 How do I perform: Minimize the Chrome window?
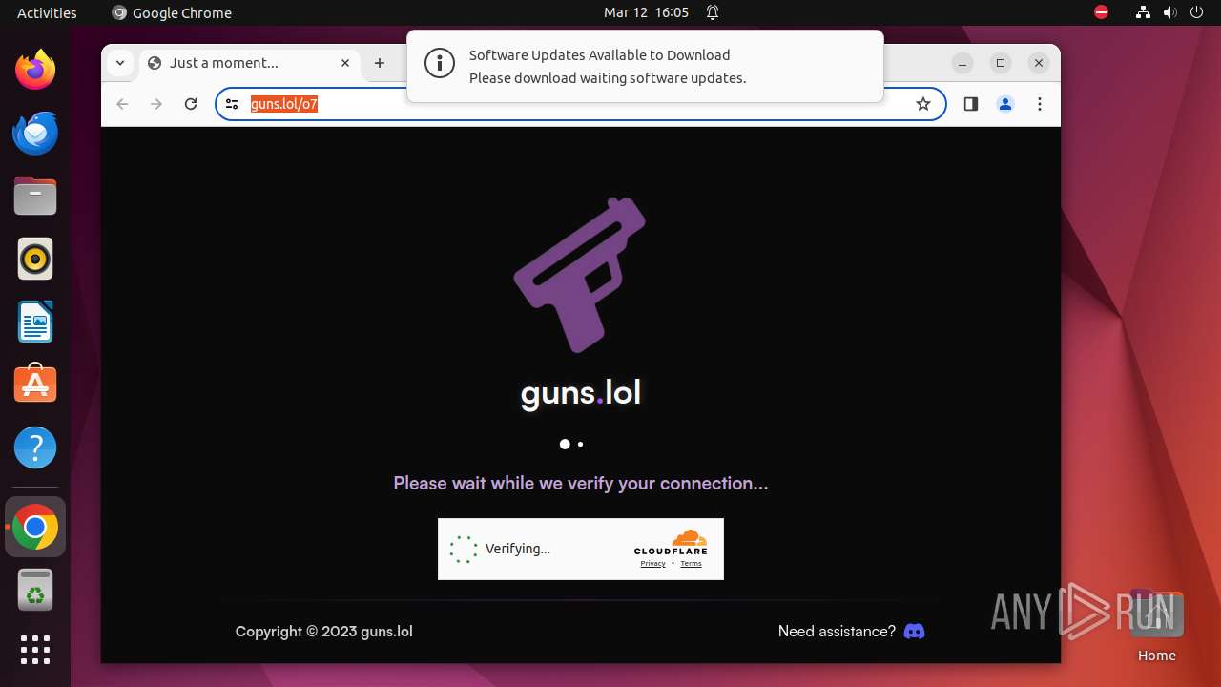click(x=962, y=63)
